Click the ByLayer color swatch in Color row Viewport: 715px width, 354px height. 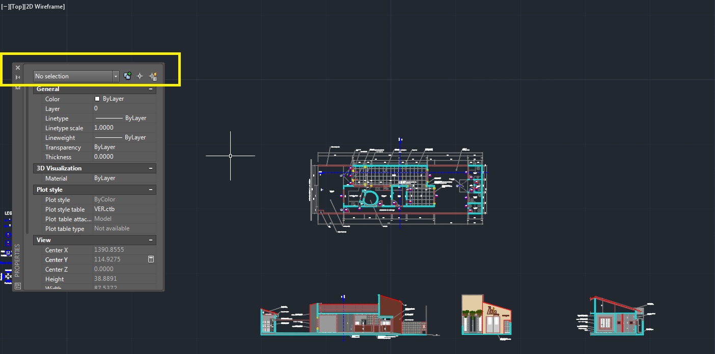[x=97, y=99]
